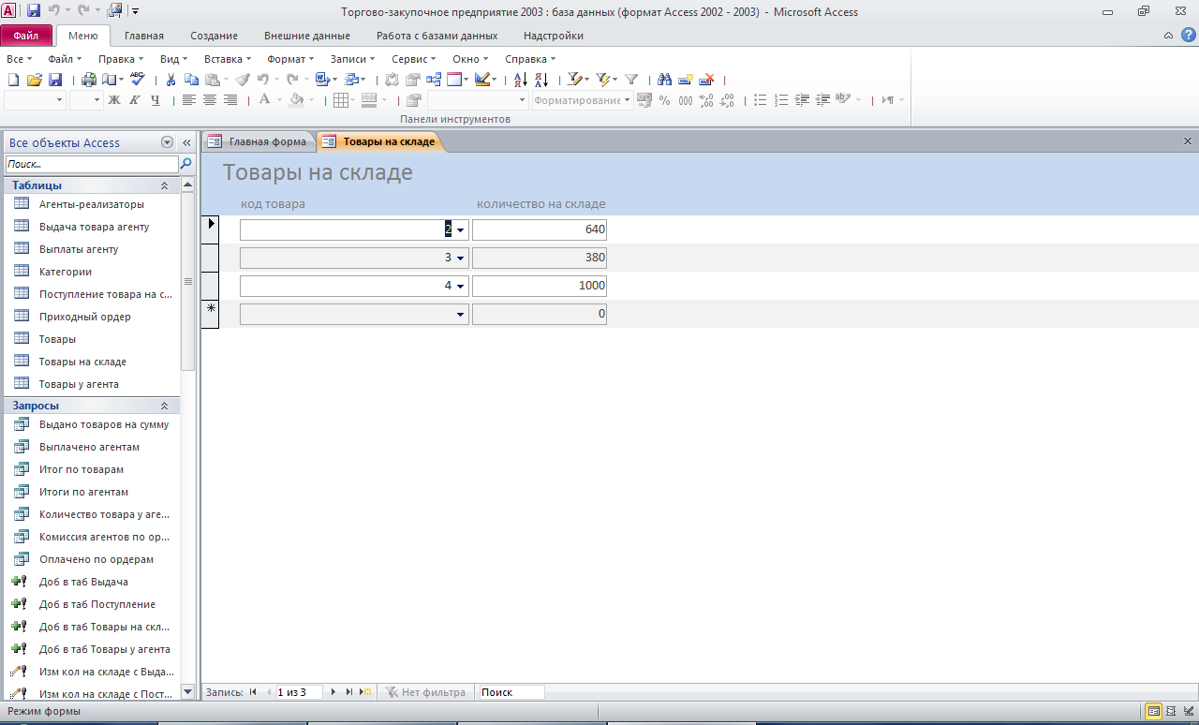Go to the first record navigation button
1199x725 pixels.
[253, 692]
